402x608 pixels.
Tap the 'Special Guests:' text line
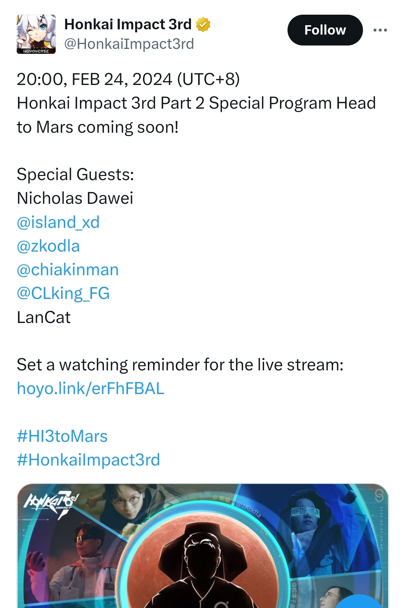click(75, 174)
